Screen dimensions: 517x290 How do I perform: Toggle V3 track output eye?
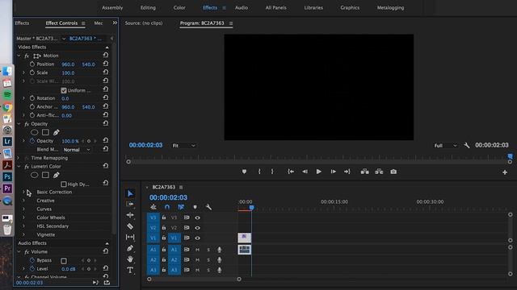coord(197,217)
